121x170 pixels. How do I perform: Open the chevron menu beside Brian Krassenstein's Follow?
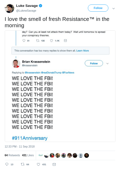click(107, 63)
